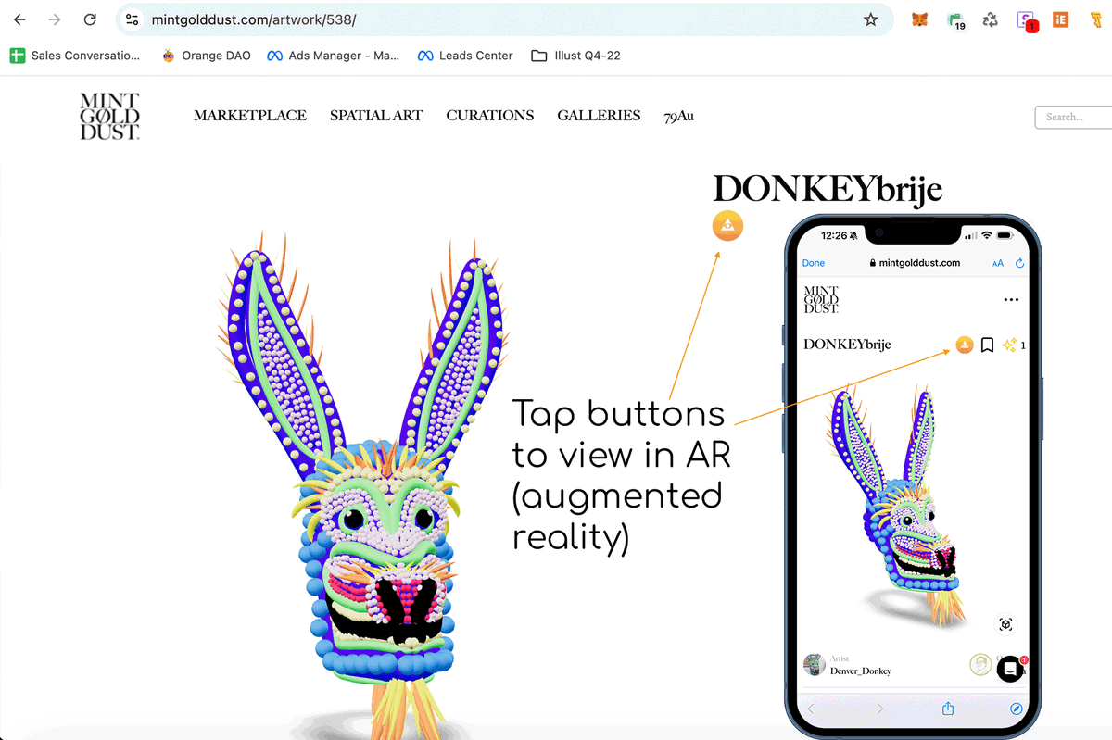The height and width of the screenshot is (740, 1112).
Task: Click the browser forward arrow
Action: click(x=55, y=19)
